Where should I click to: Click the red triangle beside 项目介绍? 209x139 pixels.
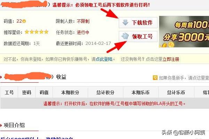click(1, 125)
